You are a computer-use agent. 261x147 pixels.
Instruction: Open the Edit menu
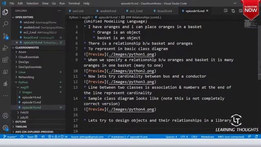coord(20,3)
